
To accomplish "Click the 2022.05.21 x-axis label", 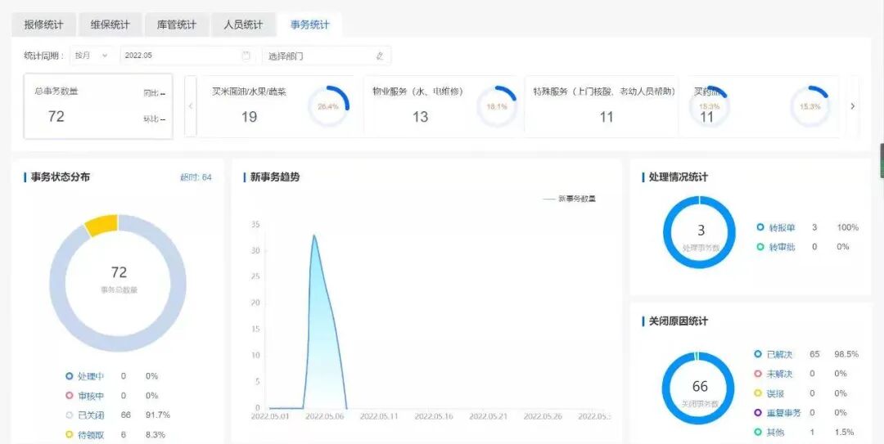I will (488, 416).
